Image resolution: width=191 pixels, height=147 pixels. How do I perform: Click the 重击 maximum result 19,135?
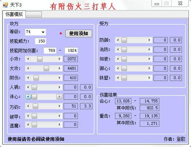pos(150,116)
